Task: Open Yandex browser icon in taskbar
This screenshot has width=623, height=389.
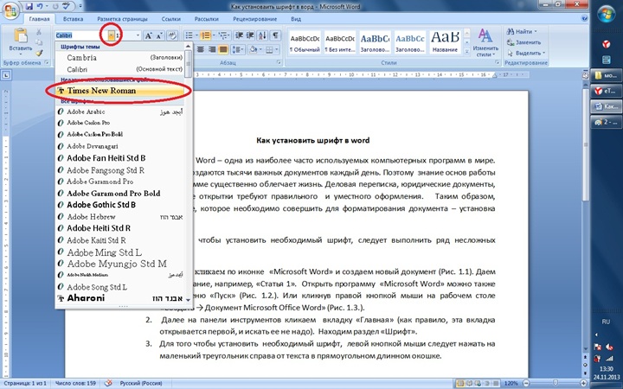Action: (606, 44)
